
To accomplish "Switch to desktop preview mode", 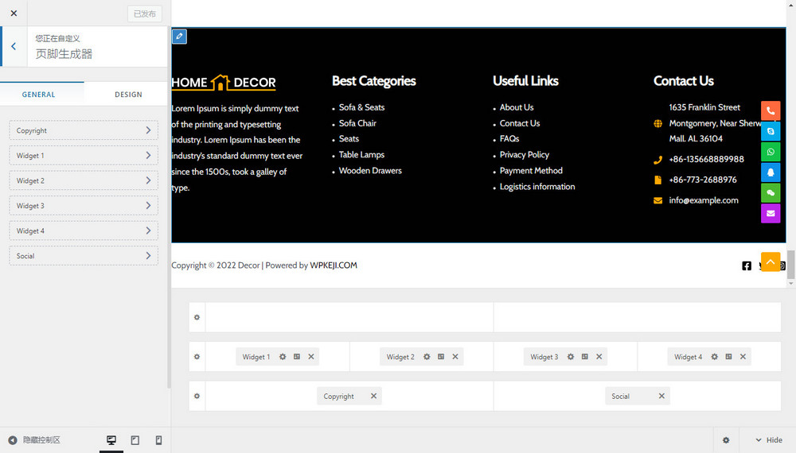I will (111, 439).
